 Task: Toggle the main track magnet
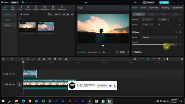tap(143, 59)
